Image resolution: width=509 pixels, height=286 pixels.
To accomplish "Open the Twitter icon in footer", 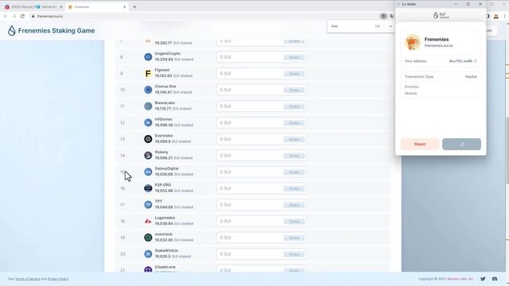I will pos(483,279).
